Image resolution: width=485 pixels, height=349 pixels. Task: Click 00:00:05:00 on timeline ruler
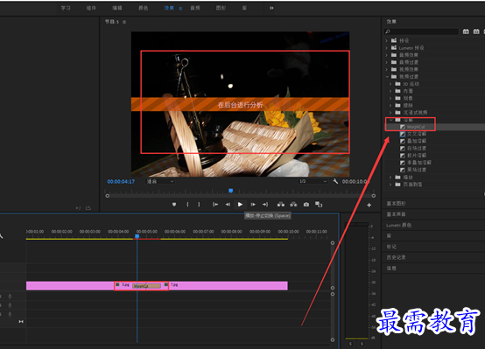(146, 232)
